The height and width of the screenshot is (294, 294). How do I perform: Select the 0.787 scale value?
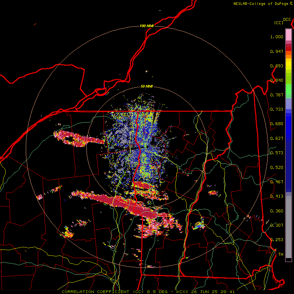(277, 95)
